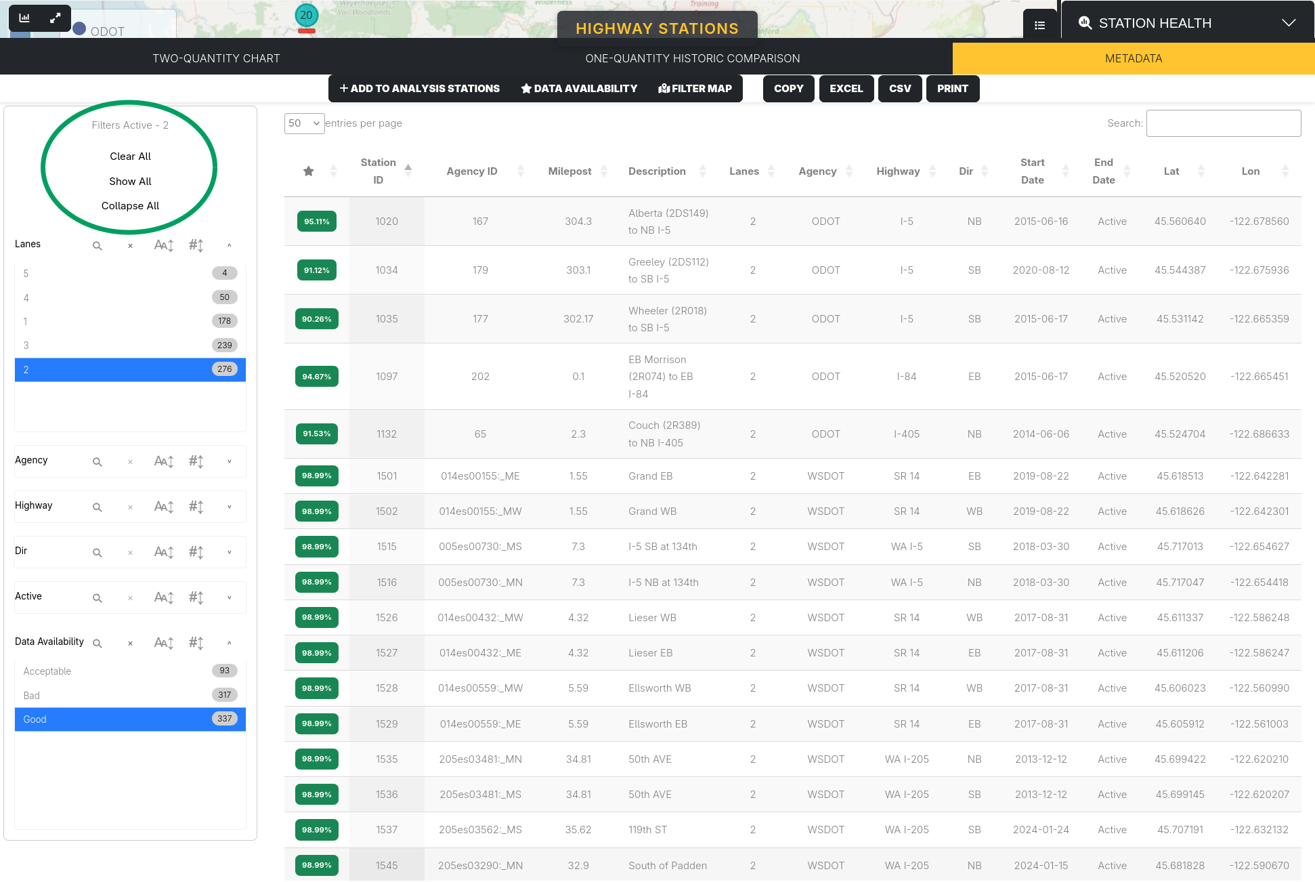Search within the Agency filter
This screenshot has height=882, width=1315.
point(98,462)
